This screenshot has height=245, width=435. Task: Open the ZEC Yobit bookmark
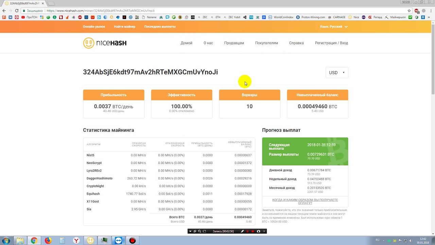[234, 17]
